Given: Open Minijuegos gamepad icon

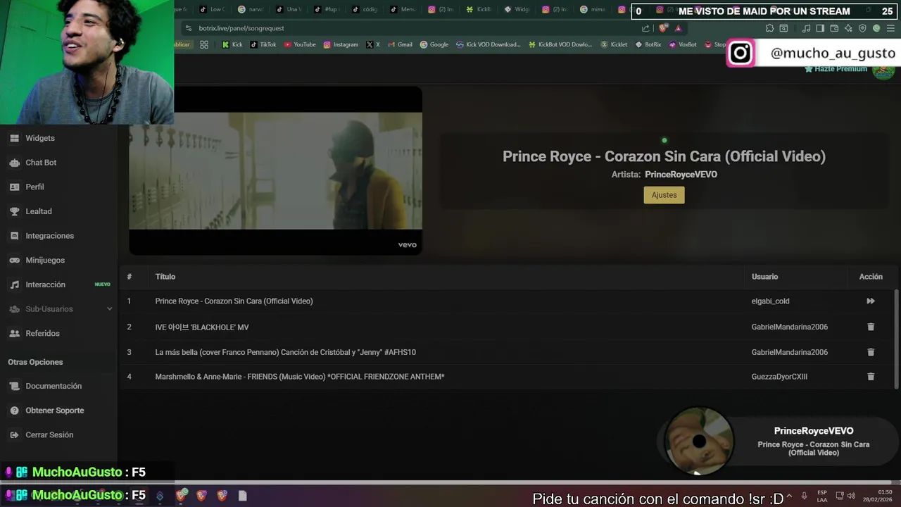Looking at the screenshot, I should 14,260.
